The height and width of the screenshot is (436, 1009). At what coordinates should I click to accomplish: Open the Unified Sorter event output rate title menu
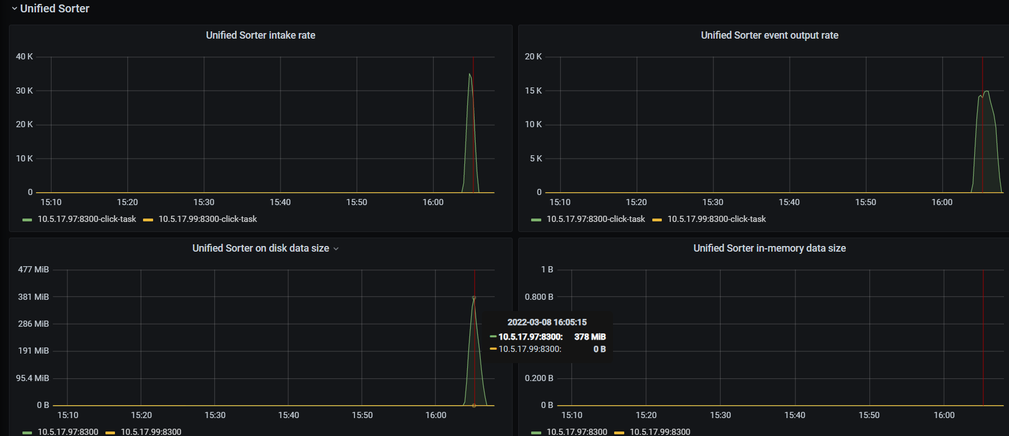tap(769, 35)
